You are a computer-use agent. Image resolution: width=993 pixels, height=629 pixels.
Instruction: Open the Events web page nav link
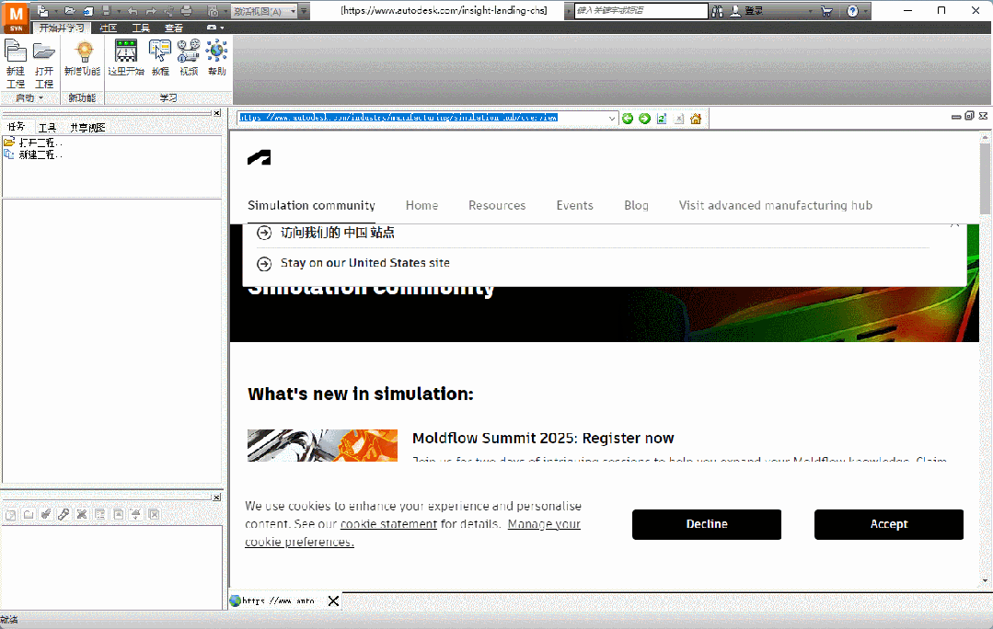[x=574, y=205]
